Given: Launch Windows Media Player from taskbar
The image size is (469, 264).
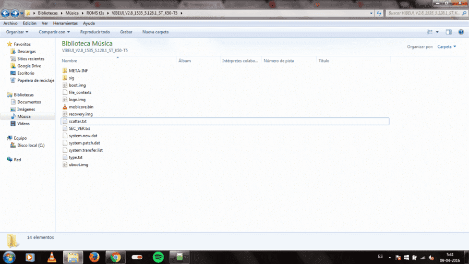Looking at the screenshot, I should (30, 257).
